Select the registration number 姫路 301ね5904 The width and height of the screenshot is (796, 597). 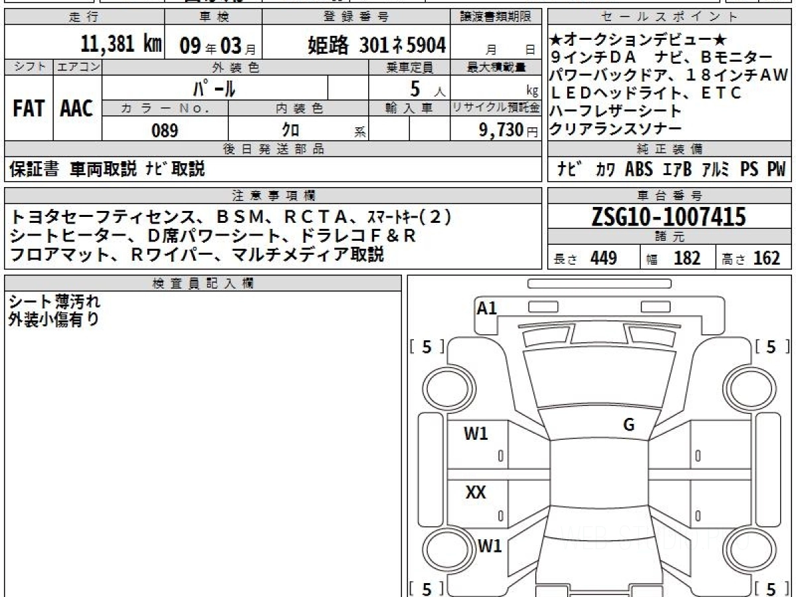tap(377, 46)
